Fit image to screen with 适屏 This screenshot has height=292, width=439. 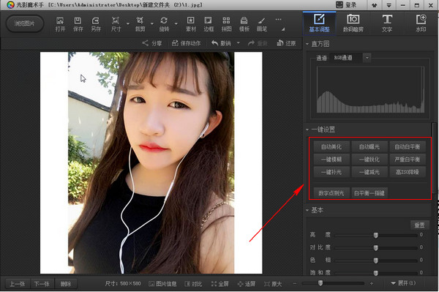click(x=247, y=284)
